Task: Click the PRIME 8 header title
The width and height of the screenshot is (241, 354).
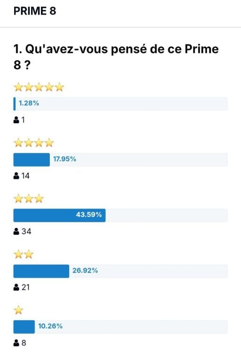Action: click(x=35, y=11)
